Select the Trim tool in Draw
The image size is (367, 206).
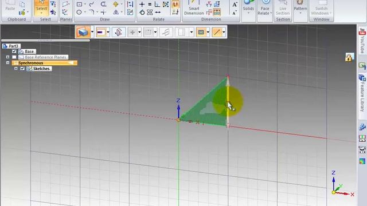(x=103, y=12)
